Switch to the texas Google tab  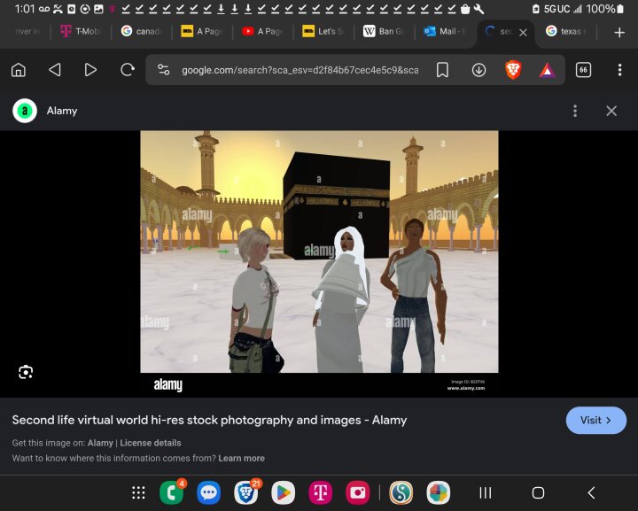566,31
